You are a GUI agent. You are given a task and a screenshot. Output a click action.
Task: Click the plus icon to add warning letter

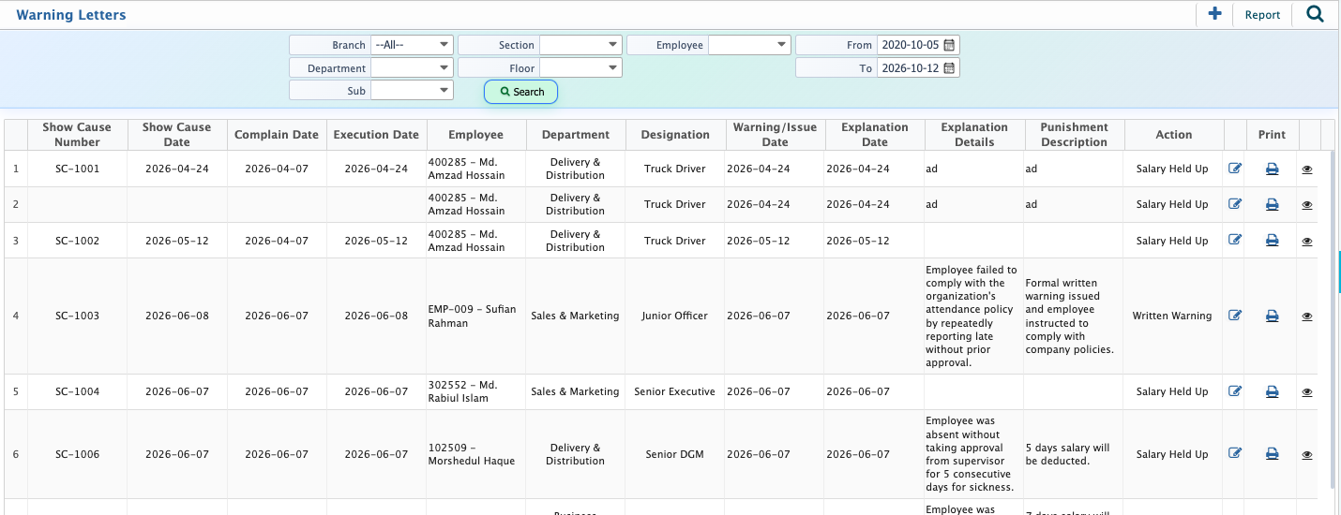tap(1214, 14)
